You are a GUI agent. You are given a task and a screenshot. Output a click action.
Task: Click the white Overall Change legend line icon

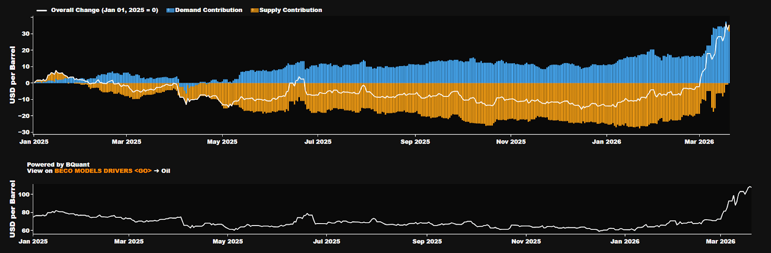point(42,10)
